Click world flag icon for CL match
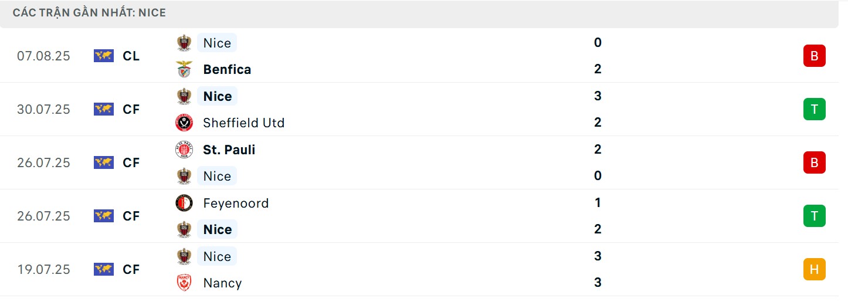The image size is (848, 305). point(103,56)
